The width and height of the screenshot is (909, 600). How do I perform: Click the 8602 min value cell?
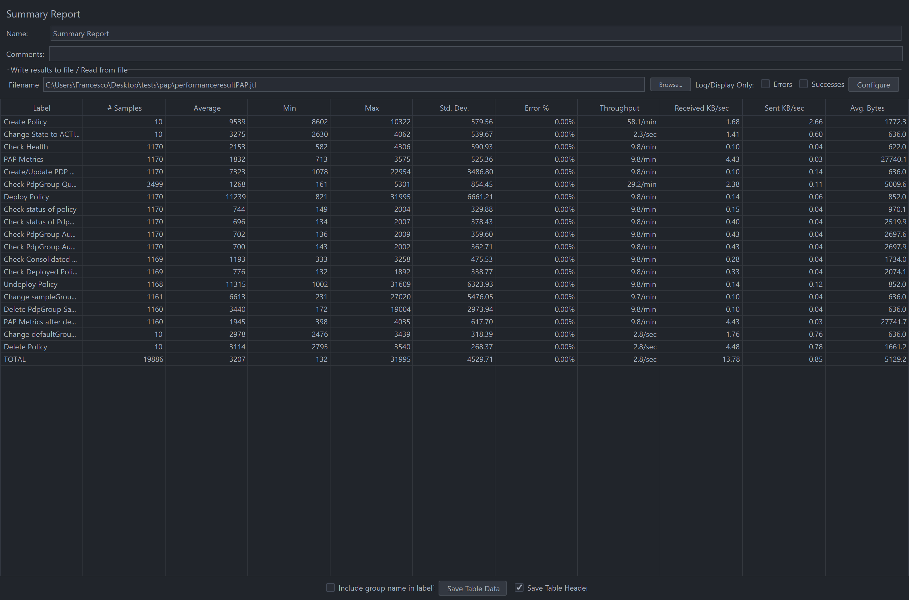pos(289,122)
